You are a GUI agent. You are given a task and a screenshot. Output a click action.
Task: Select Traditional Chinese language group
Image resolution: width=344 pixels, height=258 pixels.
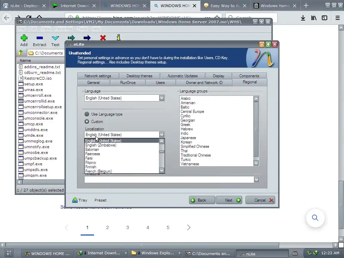196,155
